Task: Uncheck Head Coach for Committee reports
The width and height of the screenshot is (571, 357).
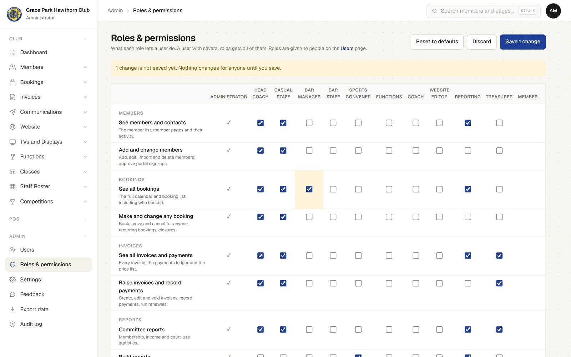Action: pos(261,330)
